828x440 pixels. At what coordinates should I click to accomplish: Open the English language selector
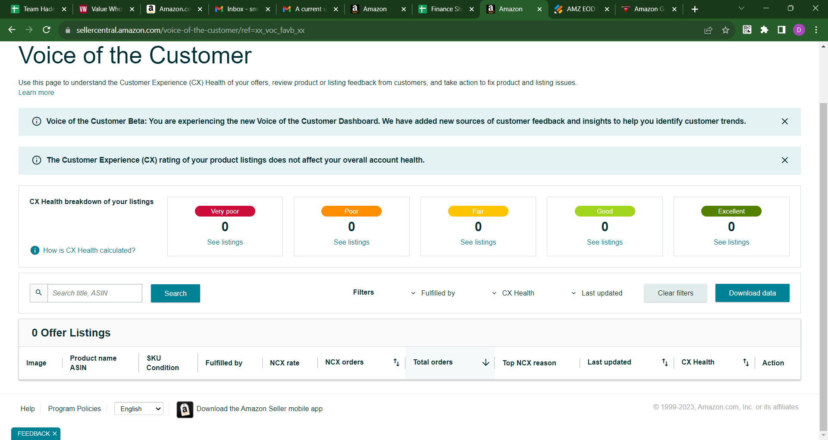[139, 409]
